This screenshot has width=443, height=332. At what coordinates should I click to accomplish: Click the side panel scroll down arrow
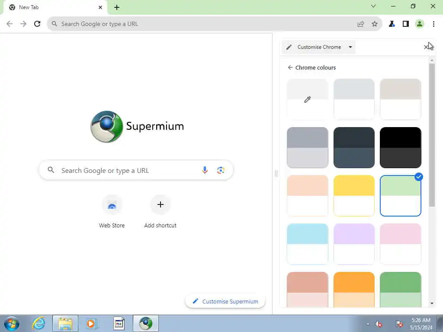432,303
